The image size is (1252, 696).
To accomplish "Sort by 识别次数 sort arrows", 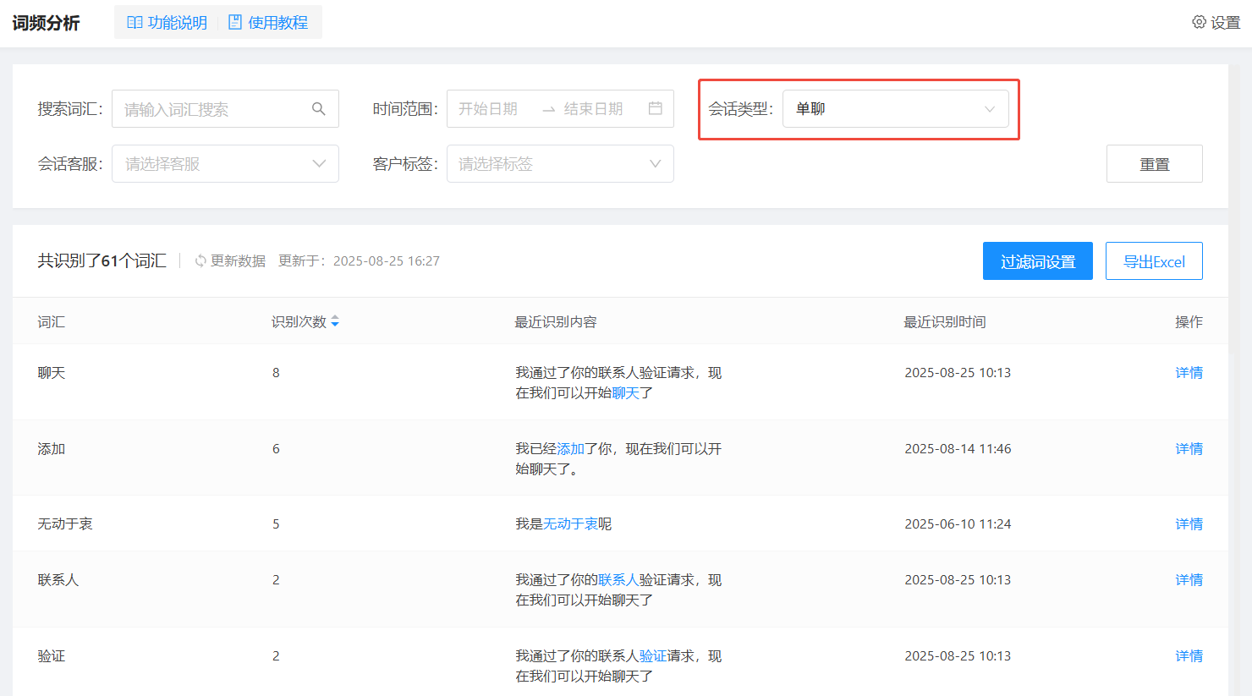I will point(335,321).
